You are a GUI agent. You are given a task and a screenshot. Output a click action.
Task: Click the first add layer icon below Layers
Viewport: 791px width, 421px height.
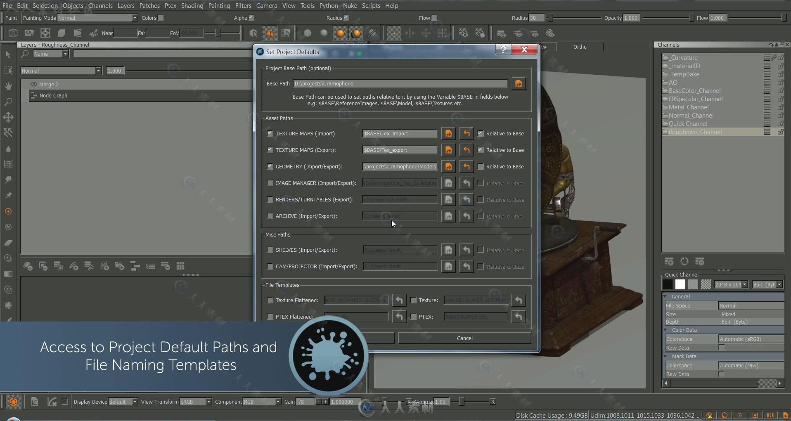[28, 266]
